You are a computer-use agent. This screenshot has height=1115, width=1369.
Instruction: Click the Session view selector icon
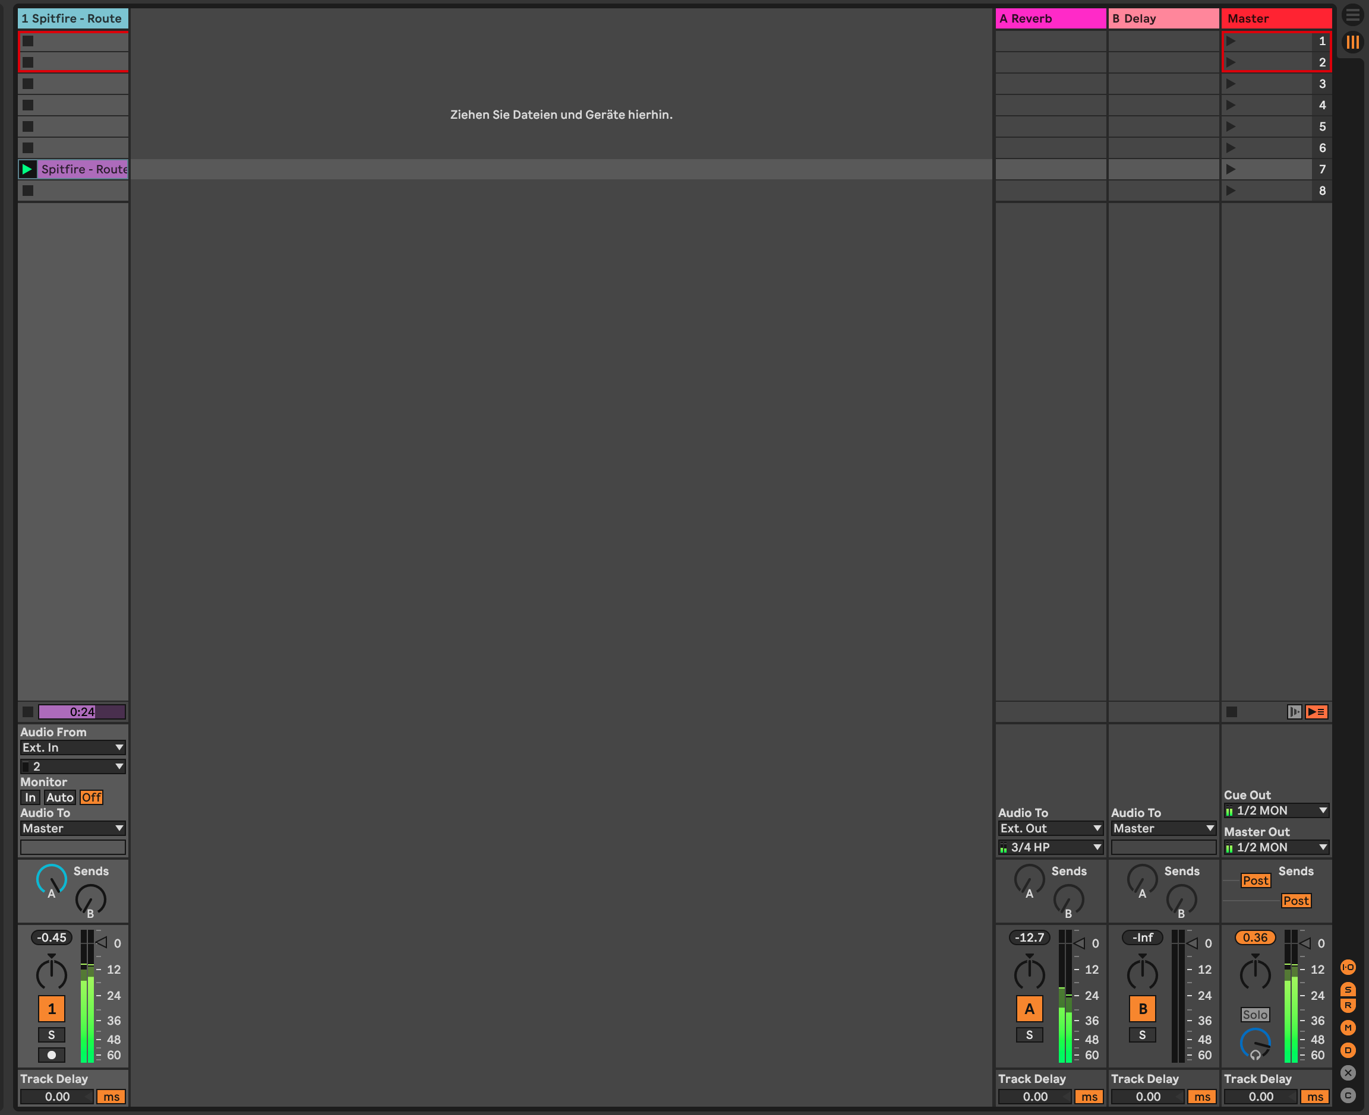click(x=1352, y=42)
